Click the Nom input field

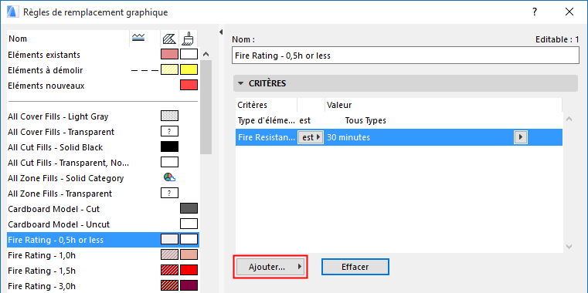[x=406, y=56]
